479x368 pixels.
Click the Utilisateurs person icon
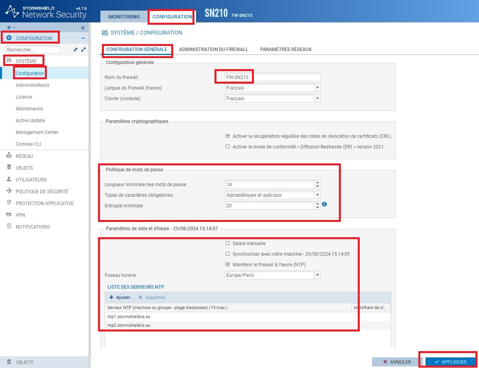tap(9, 179)
